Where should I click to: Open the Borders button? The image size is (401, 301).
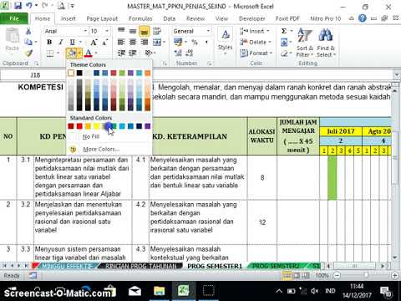click(50, 53)
